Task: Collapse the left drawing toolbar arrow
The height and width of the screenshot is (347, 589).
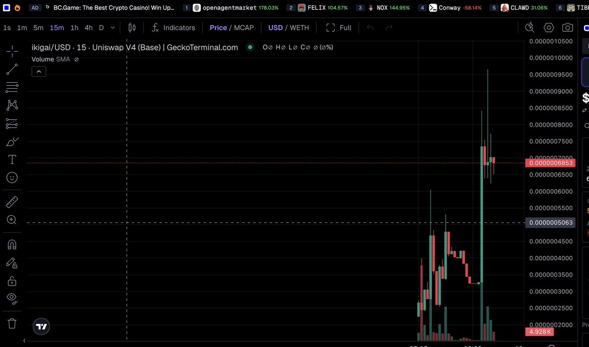Action: coord(25,341)
